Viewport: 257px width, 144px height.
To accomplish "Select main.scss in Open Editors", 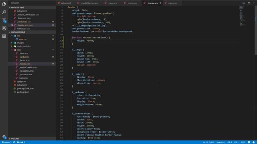I will tap(21, 29).
